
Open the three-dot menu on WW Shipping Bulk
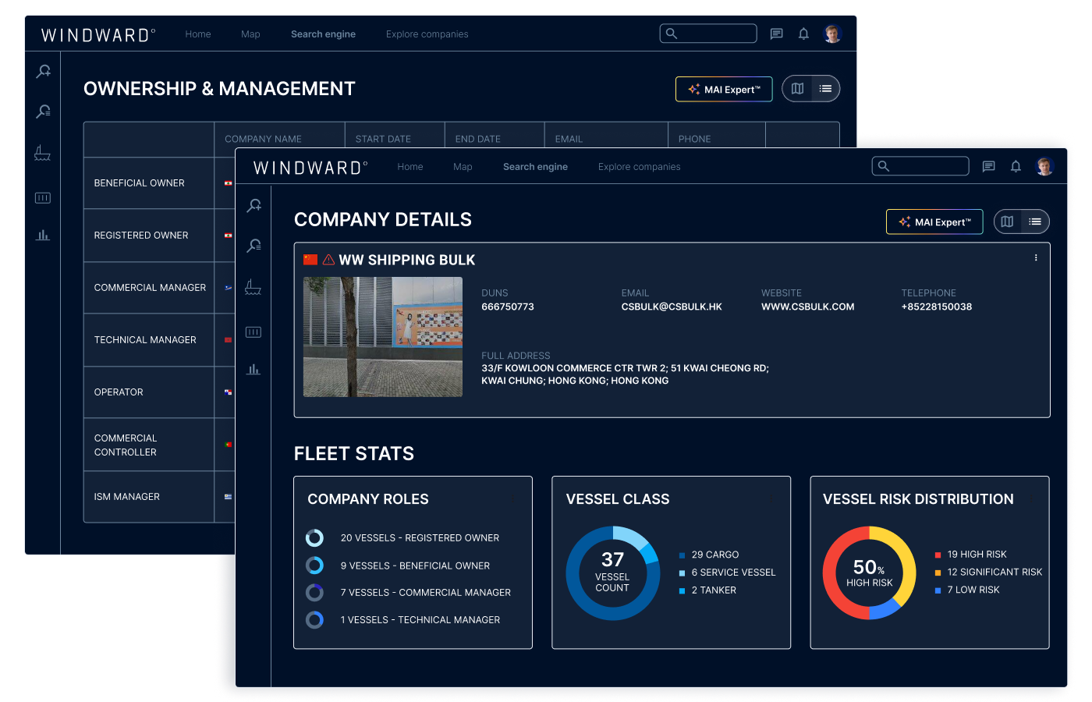[x=1036, y=257]
